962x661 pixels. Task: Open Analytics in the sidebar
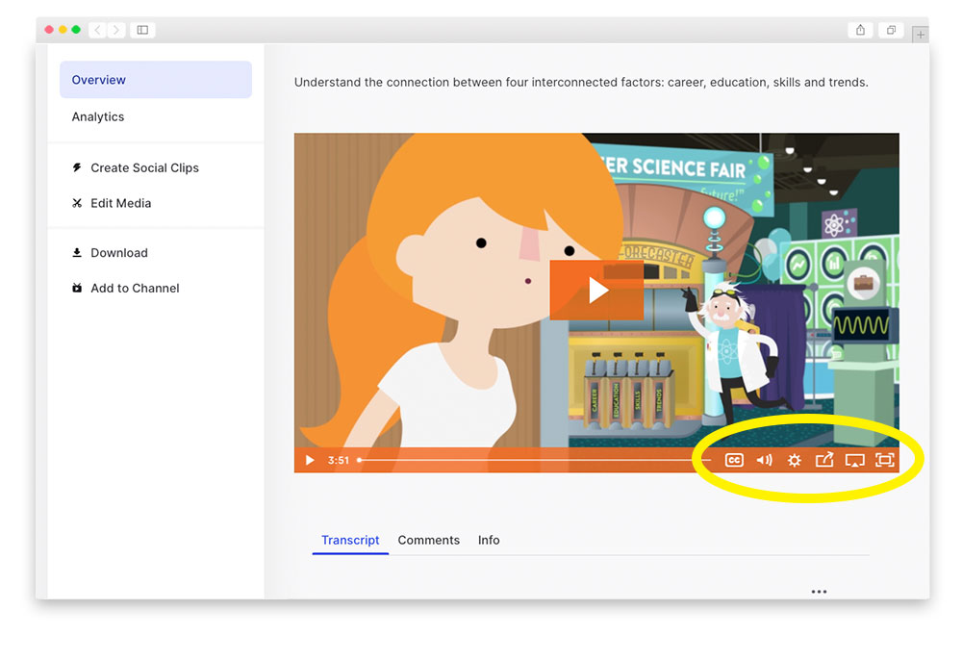click(98, 116)
